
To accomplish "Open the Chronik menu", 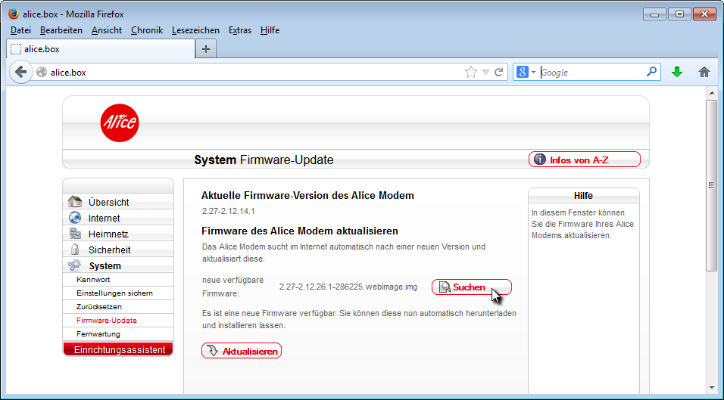I will 147,30.
